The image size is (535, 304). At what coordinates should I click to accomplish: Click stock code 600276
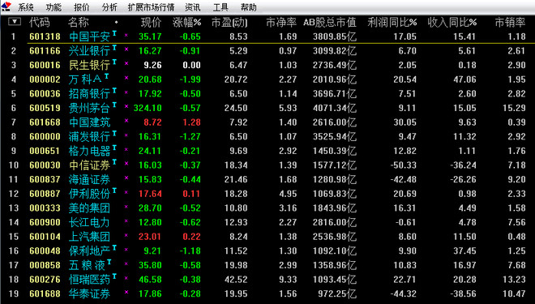point(45,280)
